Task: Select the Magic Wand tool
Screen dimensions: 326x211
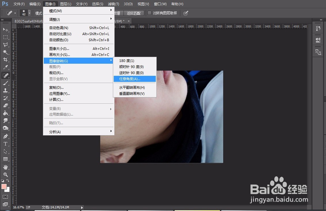Action: pos(6,52)
